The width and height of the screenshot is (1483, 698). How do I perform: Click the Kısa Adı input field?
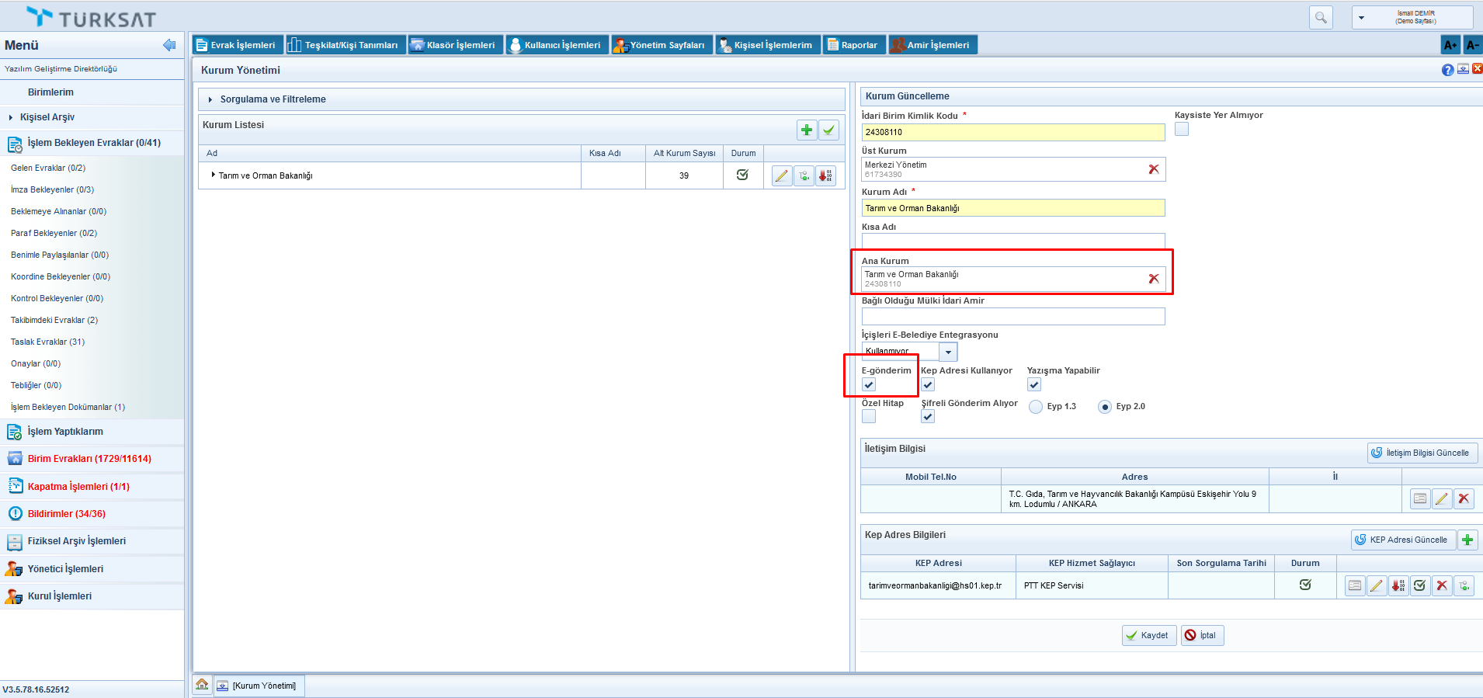click(x=1012, y=241)
